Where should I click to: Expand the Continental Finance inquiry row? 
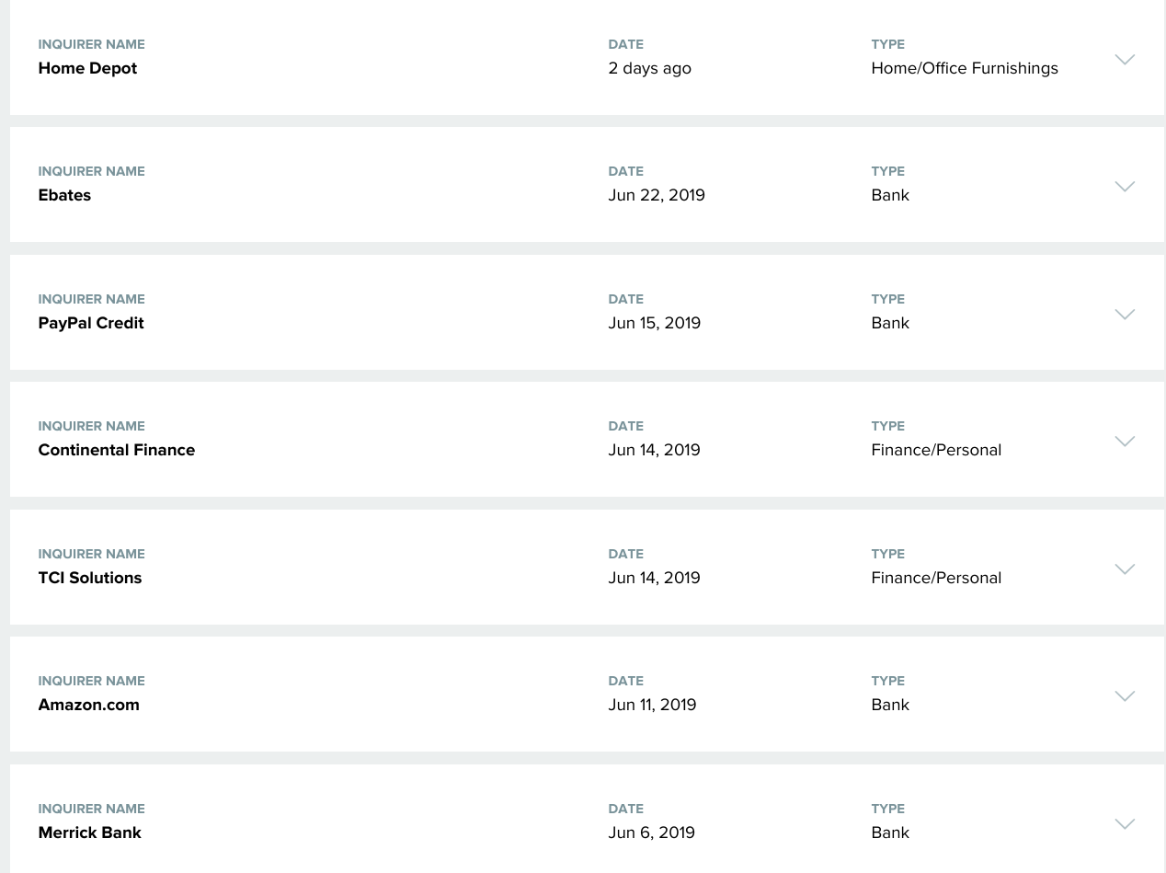tap(1125, 441)
